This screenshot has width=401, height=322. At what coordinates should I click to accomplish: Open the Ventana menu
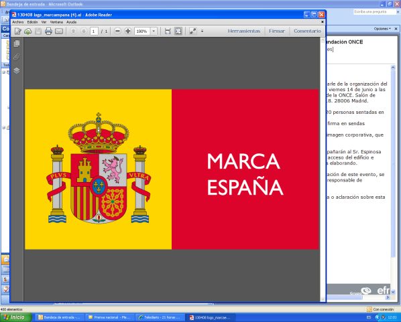pos(56,22)
